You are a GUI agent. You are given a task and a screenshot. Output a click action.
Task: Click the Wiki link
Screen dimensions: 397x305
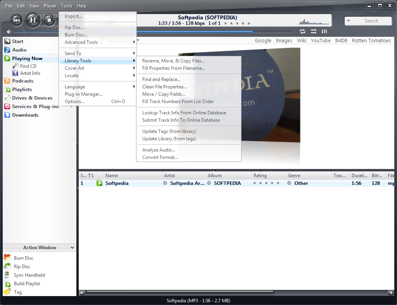(x=301, y=40)
